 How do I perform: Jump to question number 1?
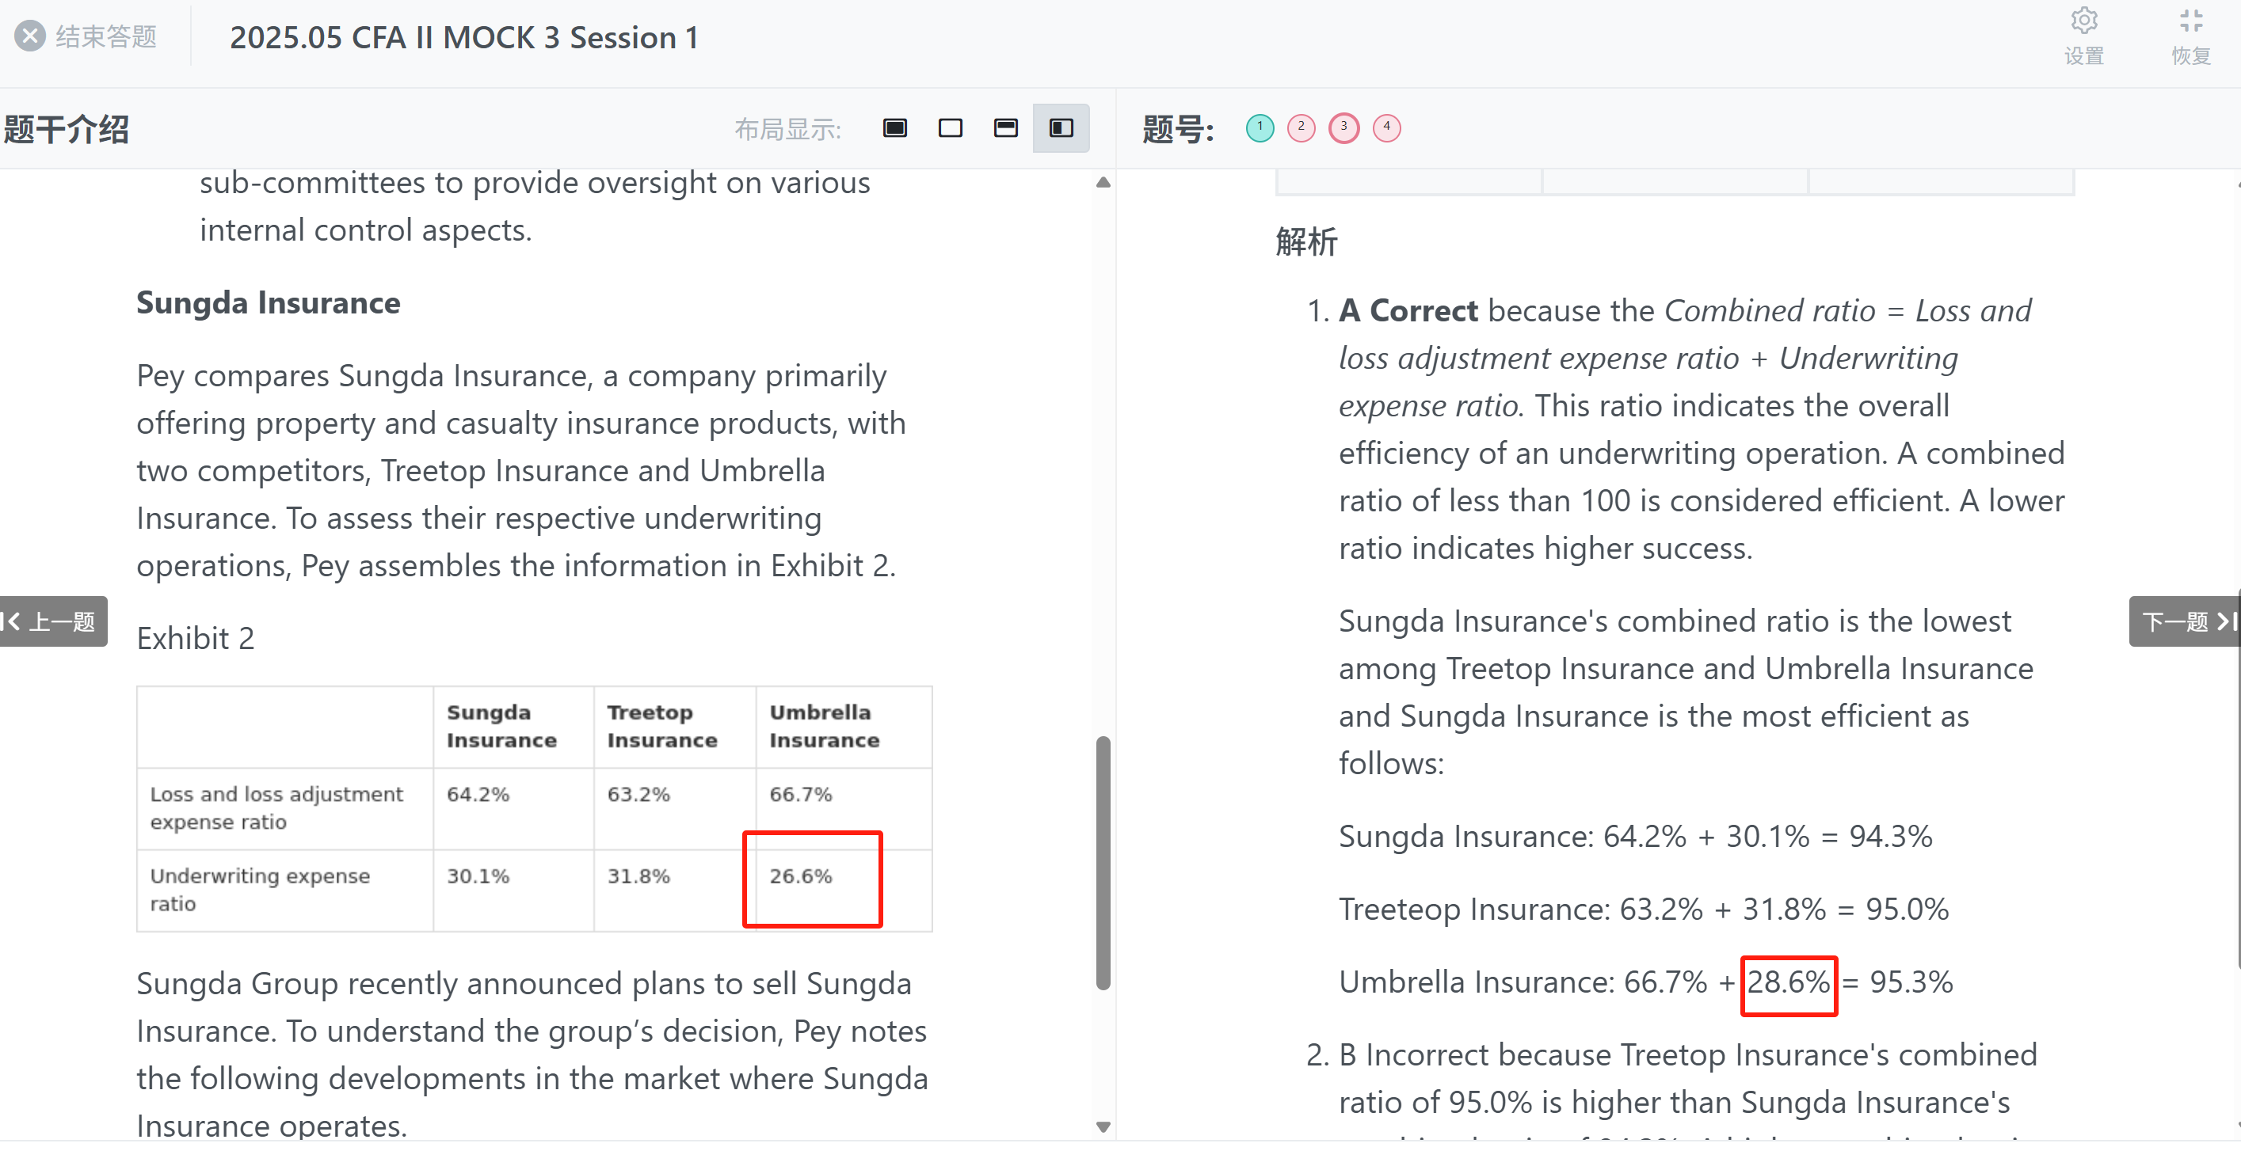(x=1260, y=127)
